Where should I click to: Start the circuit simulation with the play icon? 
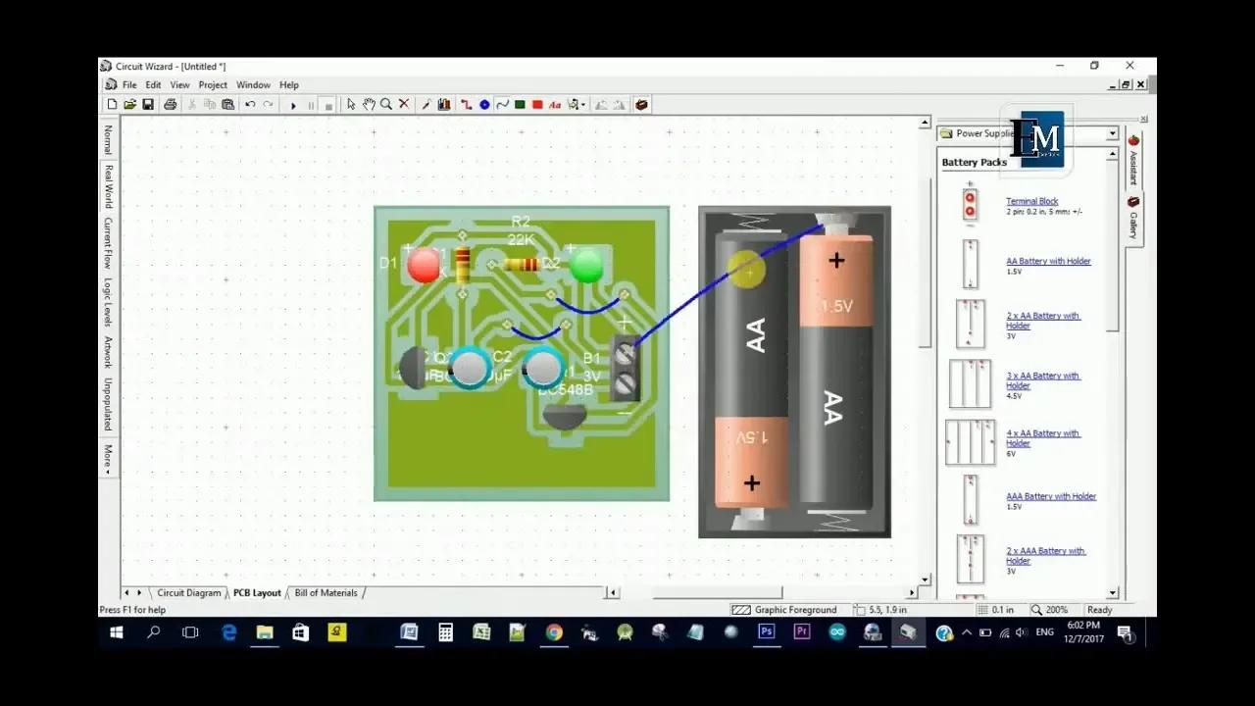293,104
